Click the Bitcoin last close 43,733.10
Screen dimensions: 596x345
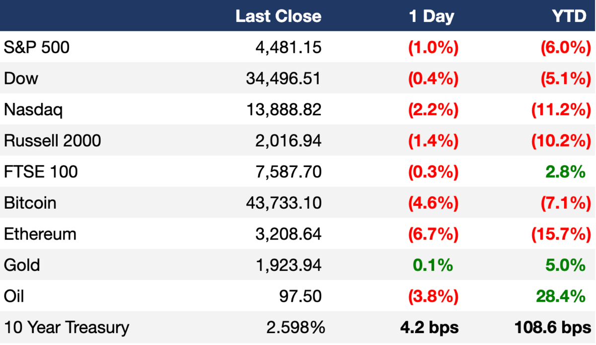click(x=284, y=203)
